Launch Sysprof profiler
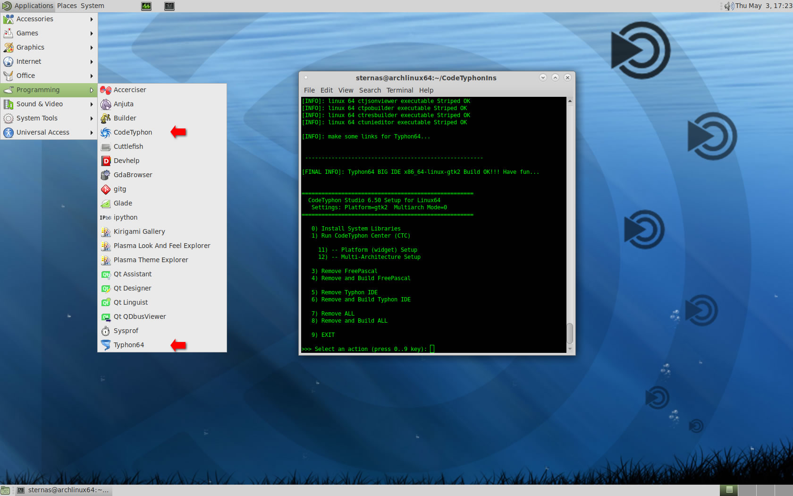Viewport: 793px width, 496px height. 162,331
